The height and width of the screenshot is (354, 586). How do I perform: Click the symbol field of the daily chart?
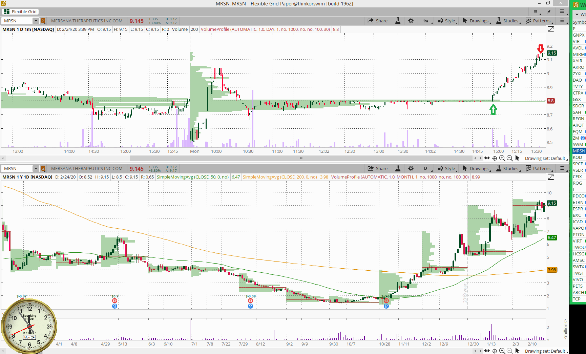(17, 168)
